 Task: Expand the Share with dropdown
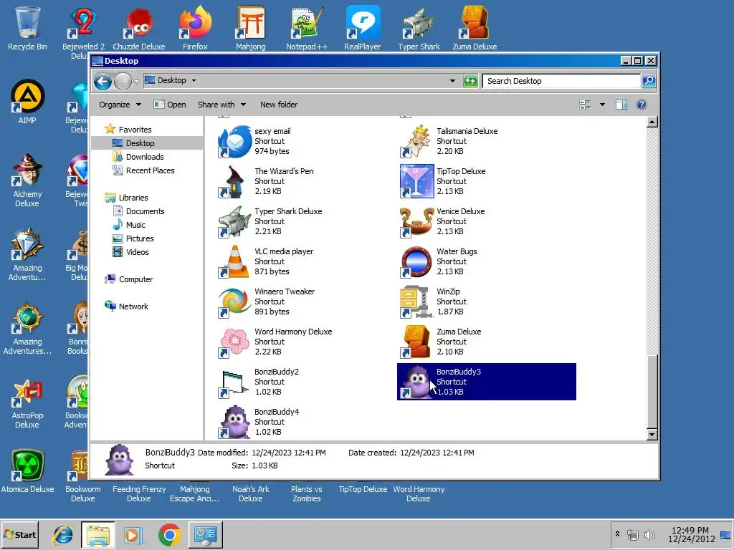(x=221, y=105)
